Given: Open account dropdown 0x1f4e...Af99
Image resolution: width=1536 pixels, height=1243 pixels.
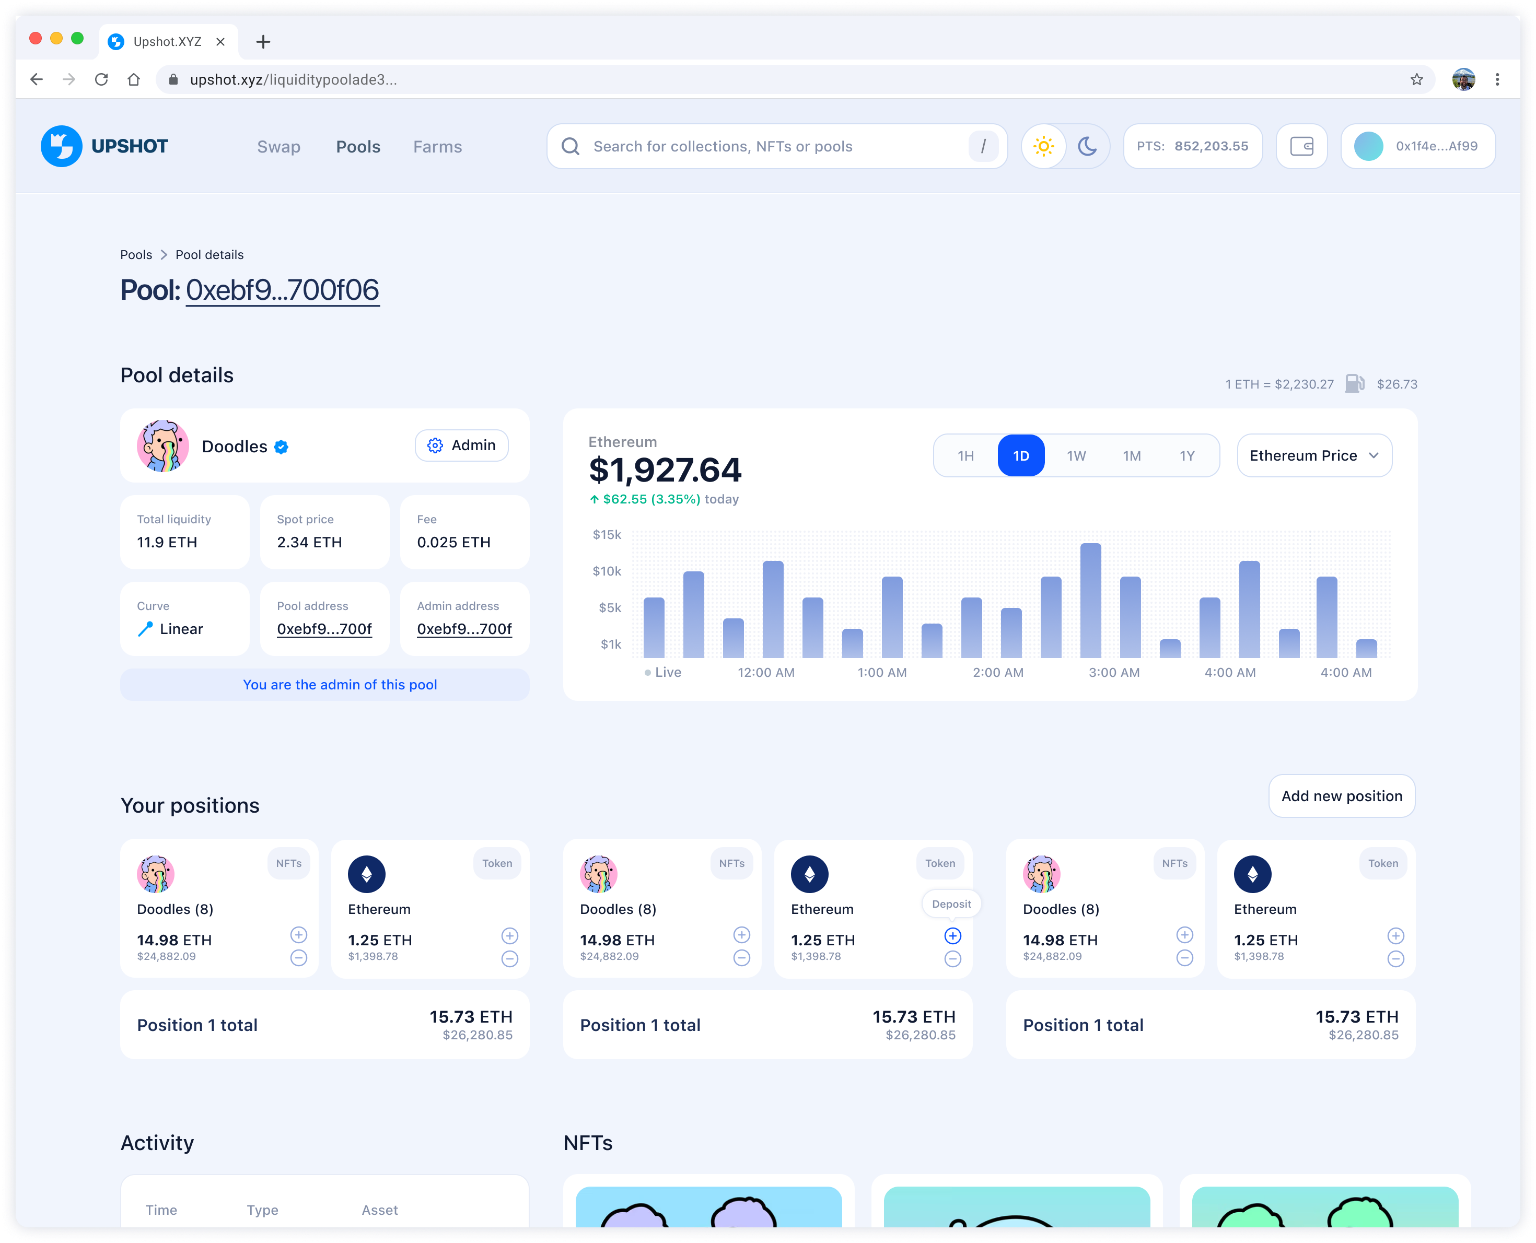Looking at the screenshot, I should pyautogui.click(x=1418, y=146).
